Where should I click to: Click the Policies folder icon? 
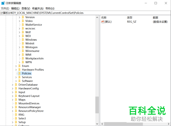(19, 73)
